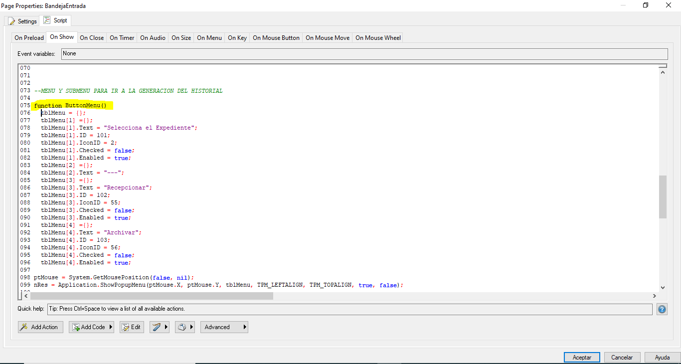
Task: Open the Add Code dropdown
Action: pos(91,327)
